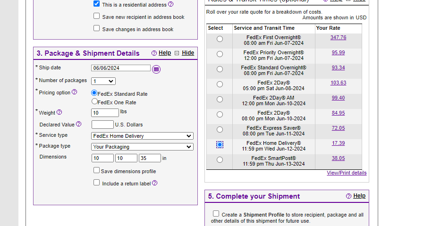Click help icon next to residential address
Viewport: 424px width, 226px height.
[170, 4]
